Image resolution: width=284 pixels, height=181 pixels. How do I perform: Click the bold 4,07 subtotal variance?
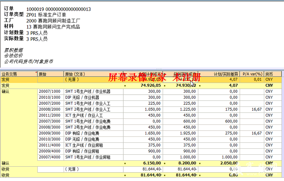[233, 85]
